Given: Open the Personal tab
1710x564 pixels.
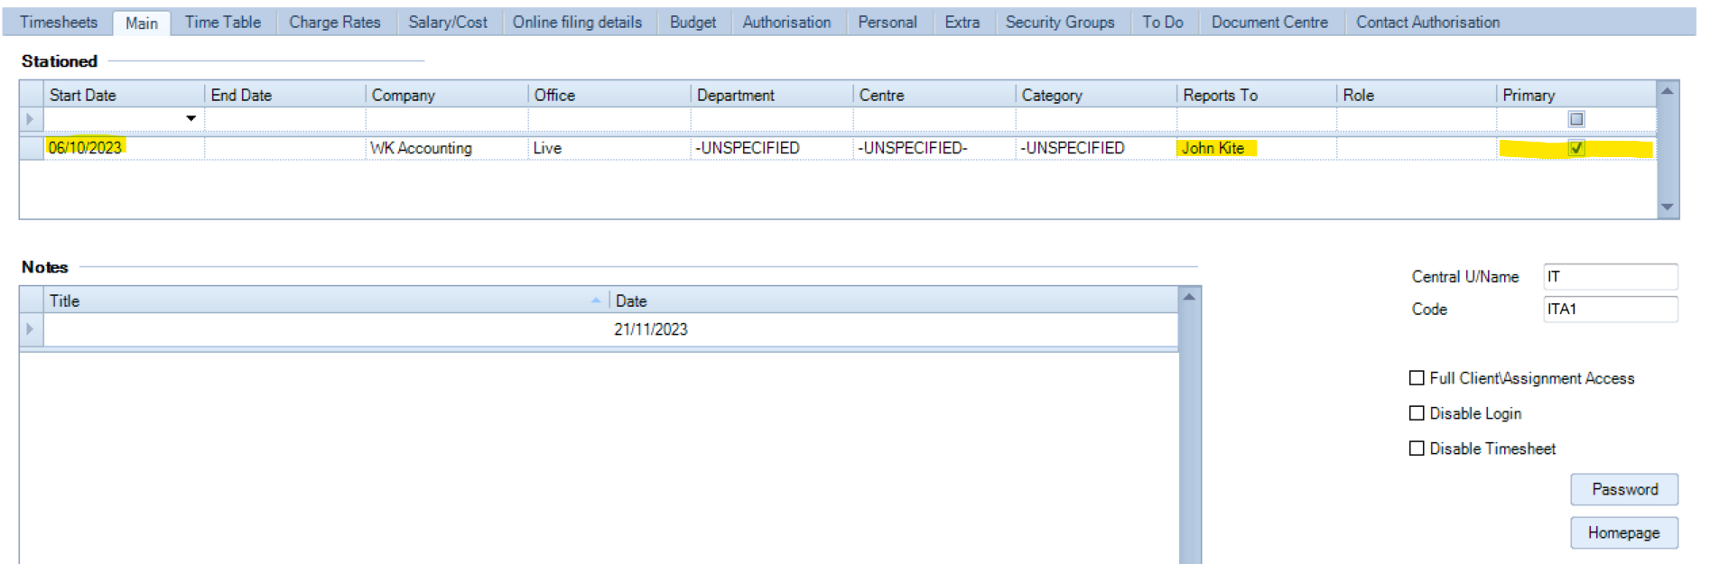Looking at the screenshot, I should (x=888, y=23).
